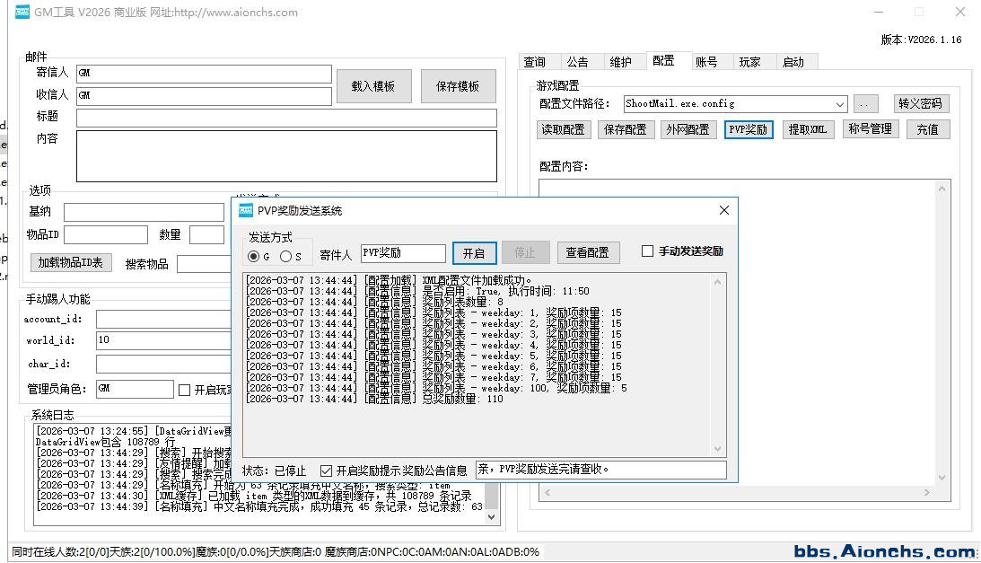Select the S send-mode radio button
Viewport: 981px width, 563px height.
(285, 257)
